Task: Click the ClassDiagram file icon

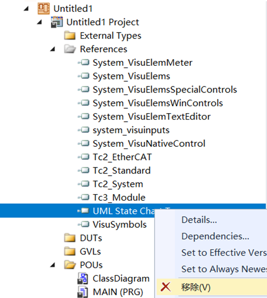Action: (x=83, y=278)
